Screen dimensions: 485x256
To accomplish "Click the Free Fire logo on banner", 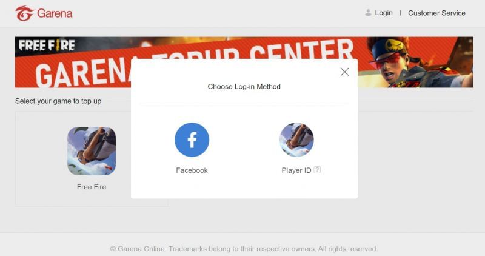I will [x=47, y=45].
